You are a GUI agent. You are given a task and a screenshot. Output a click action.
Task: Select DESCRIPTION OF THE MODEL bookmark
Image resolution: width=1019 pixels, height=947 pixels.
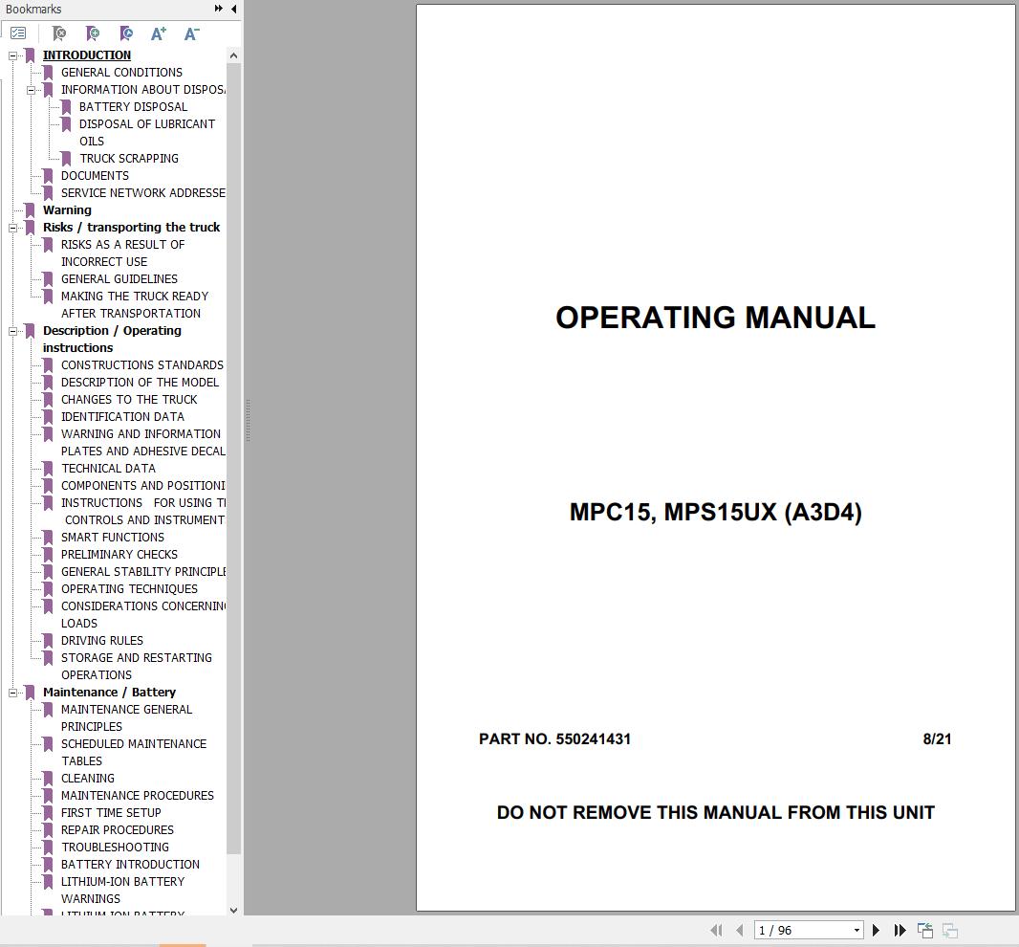140,383
